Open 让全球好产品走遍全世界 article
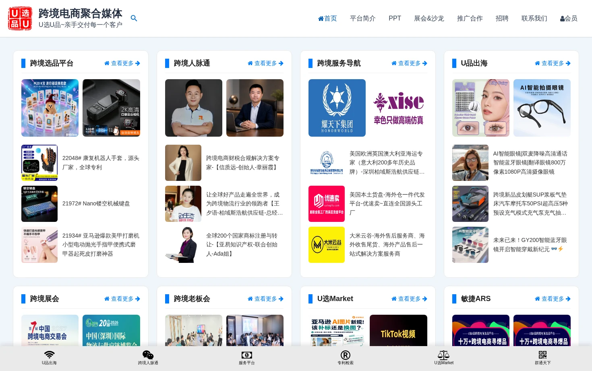Screen dimensions: 592x371 pyautogui.click(x=244, y=204)
